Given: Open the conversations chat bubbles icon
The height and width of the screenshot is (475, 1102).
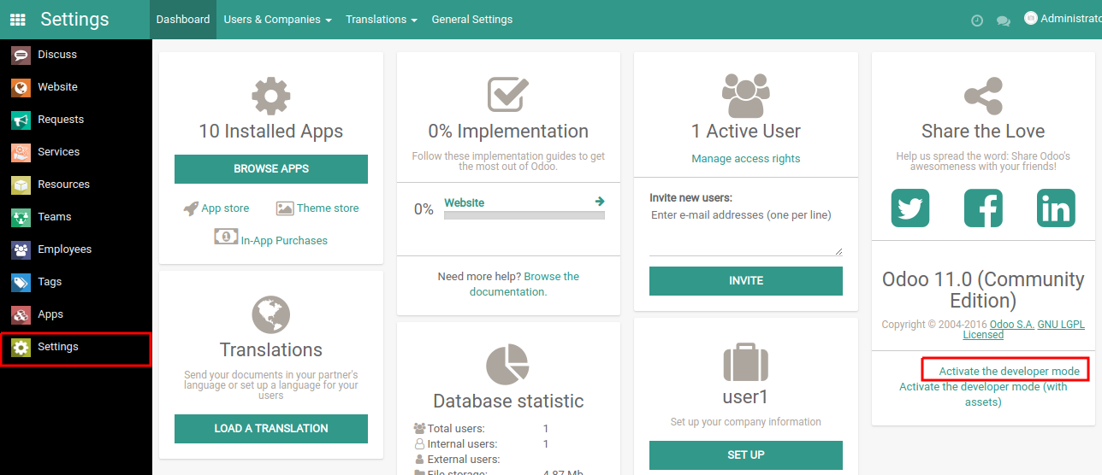Looking at the screenshot, I should coord(1004,21).
